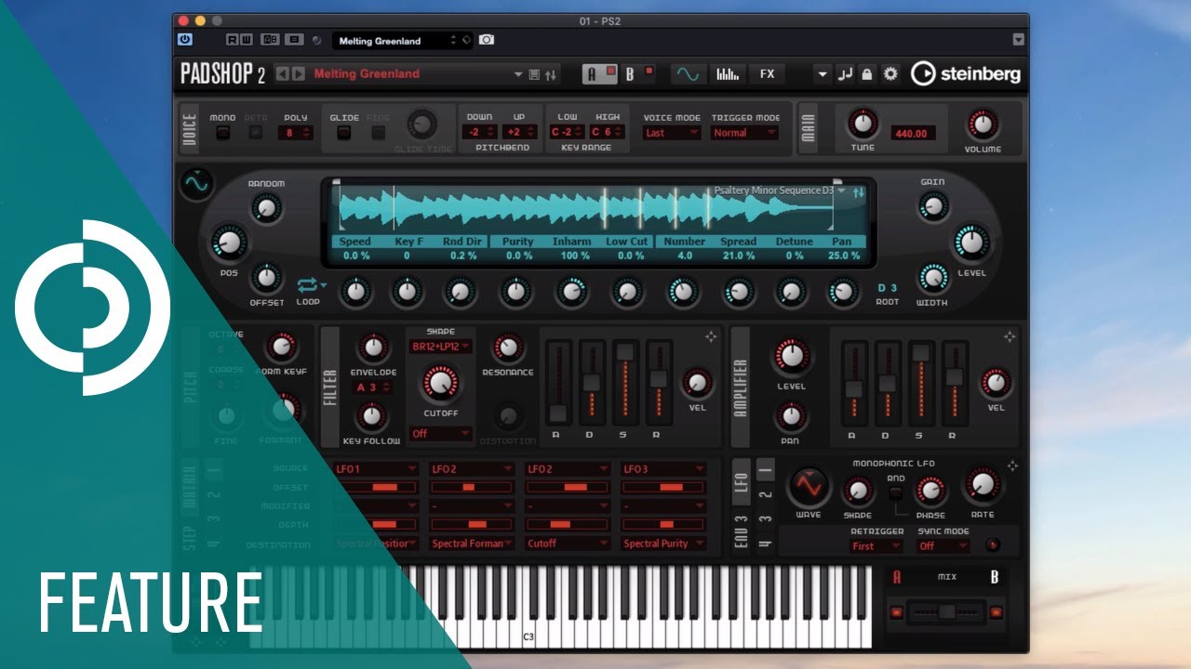Open the distortion type dropdown showing Off
1191x669 pixels.
(440, 434)
